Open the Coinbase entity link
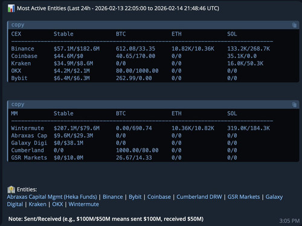 pos(159,197)
